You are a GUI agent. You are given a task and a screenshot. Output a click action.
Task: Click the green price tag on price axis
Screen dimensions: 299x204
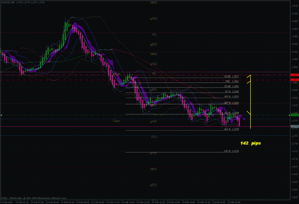[295, 115]
